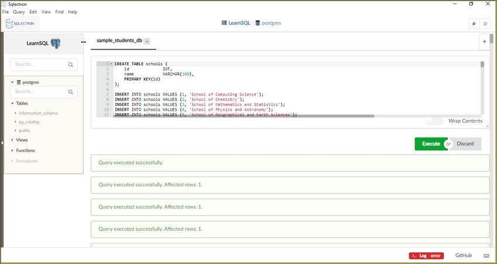Open the Edit menu
This screenshot has width=497, height=264.
click(33, 12)
